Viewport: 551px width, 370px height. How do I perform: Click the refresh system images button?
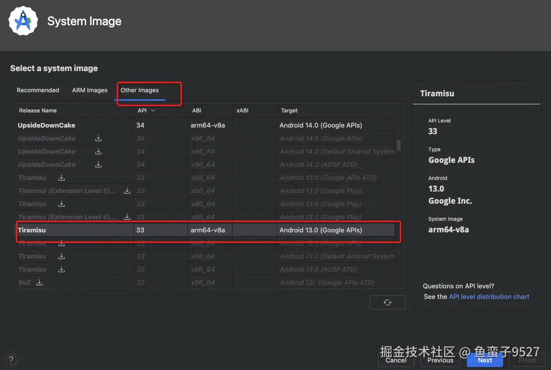(x=387, y=302)
